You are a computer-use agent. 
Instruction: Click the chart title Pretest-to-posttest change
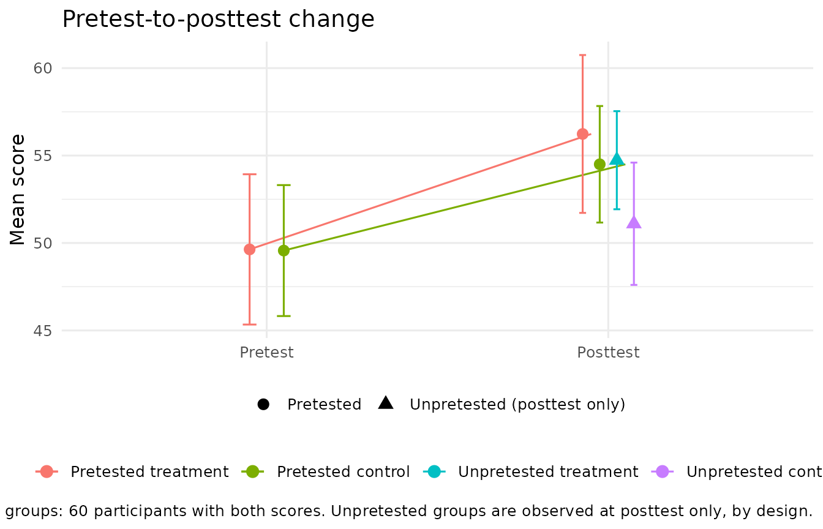(218, 19)
